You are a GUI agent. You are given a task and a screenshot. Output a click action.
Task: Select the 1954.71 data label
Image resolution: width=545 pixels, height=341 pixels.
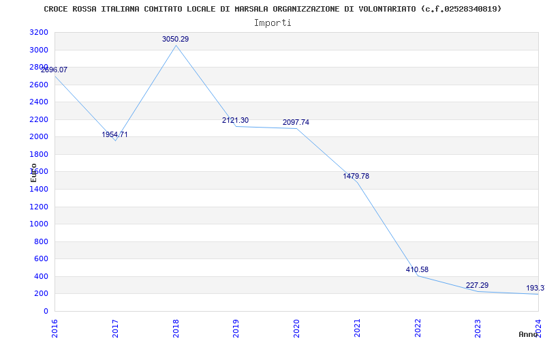tap(114, 134)
